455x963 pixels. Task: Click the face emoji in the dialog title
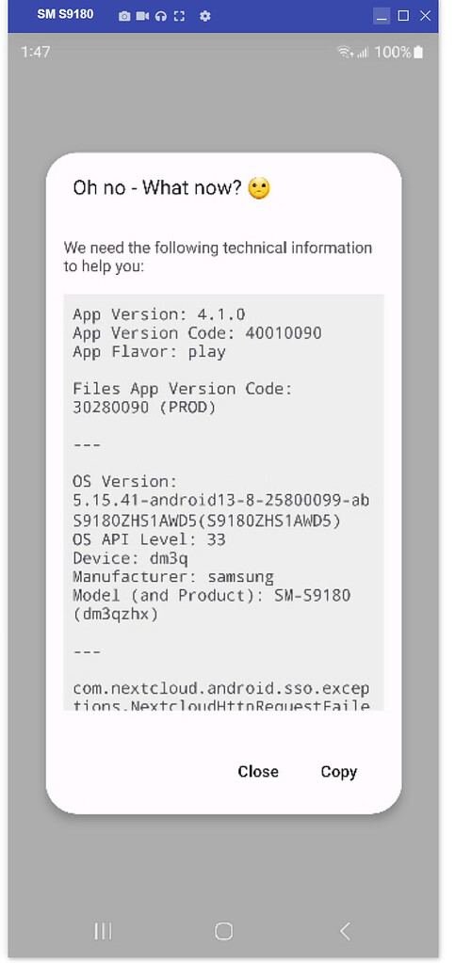pyautogui.click(x=259, y=188)
